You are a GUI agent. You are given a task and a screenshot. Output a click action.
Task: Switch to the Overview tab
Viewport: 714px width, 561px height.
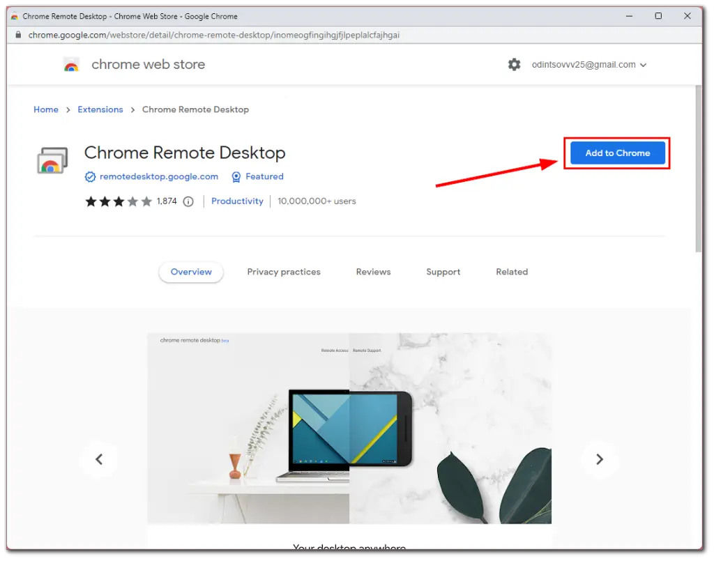(x=191, y=272)
